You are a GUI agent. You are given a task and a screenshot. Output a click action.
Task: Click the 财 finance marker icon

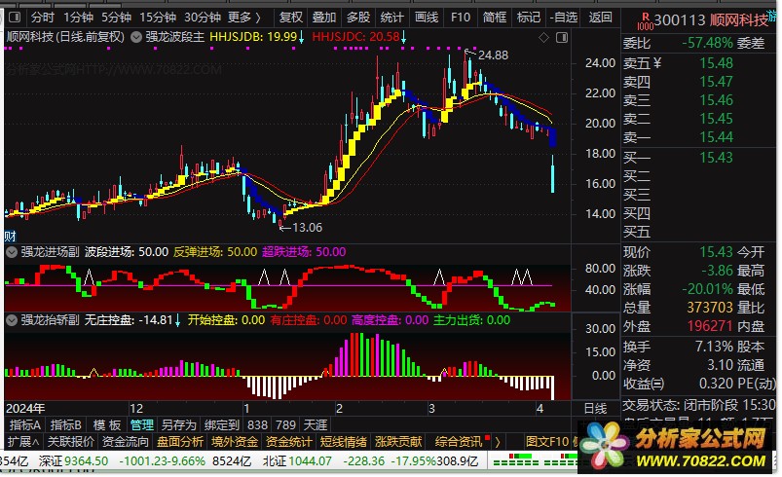point(10,236)
